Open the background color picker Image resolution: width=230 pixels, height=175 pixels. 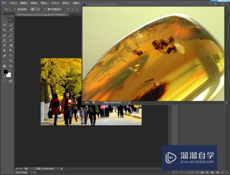click(x=9, y=75)
